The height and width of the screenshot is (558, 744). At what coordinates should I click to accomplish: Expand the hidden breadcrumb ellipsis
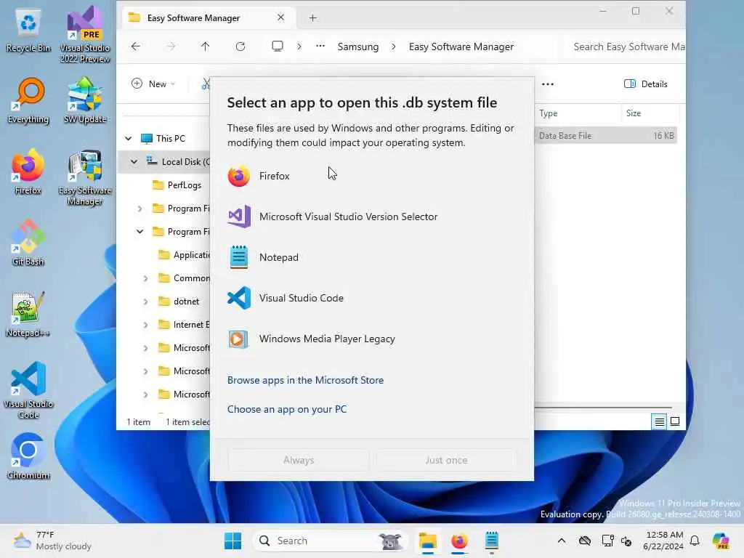coord(320,46)
